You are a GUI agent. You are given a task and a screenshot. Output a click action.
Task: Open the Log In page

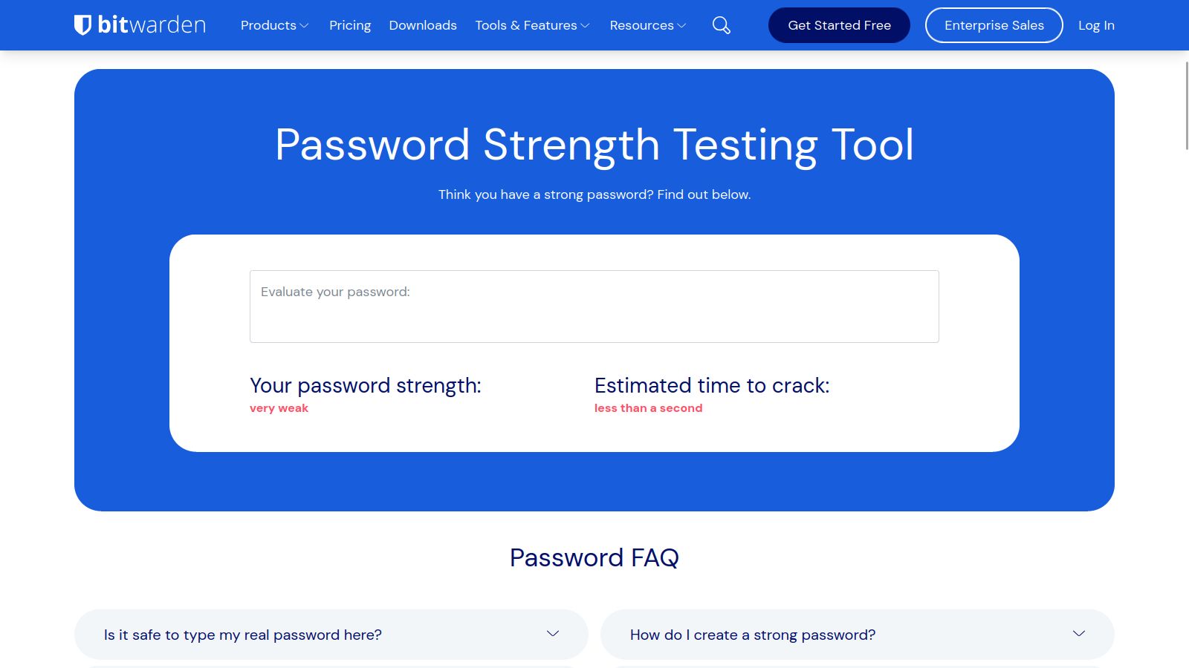(x=1096, y=24)
